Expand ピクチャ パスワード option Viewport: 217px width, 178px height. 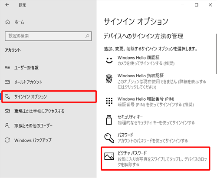[155, 158]
